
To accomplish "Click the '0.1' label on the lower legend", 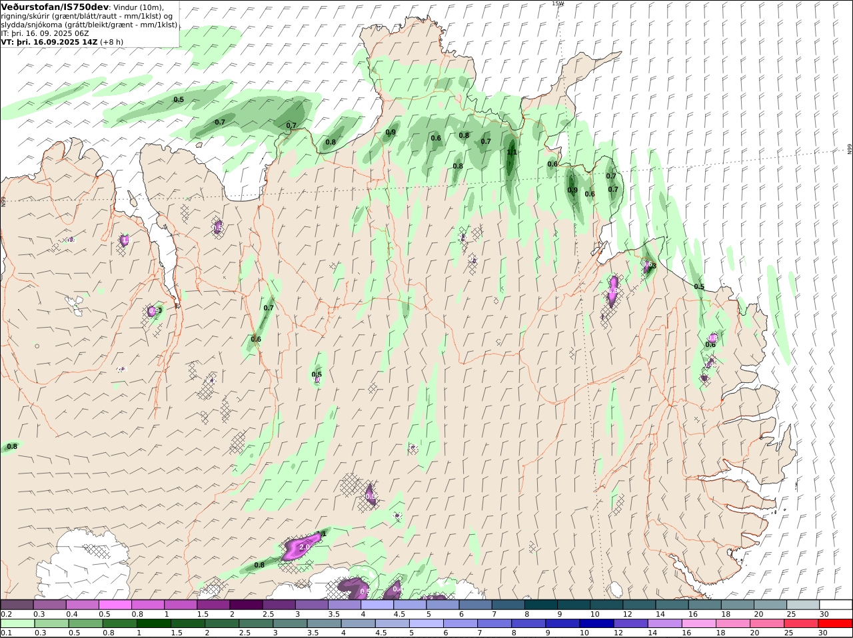I will (6, 633).
